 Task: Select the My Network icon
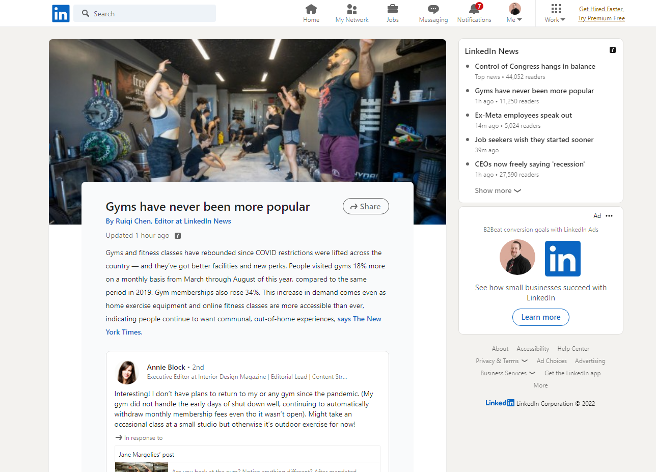tap(351, 9)
